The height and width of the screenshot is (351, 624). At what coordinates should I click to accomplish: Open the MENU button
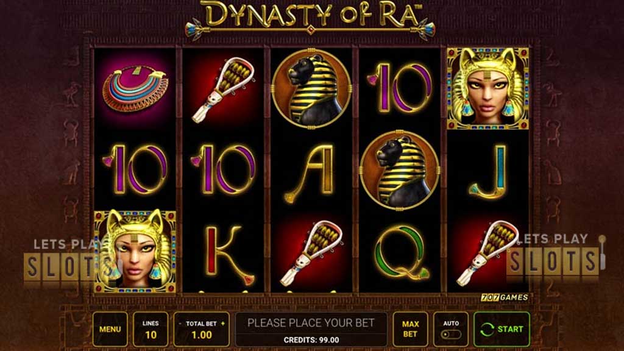pos(110,329)
